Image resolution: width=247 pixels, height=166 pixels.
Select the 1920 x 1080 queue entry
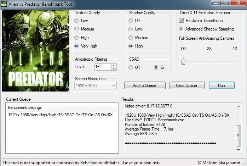click(61, 115)
